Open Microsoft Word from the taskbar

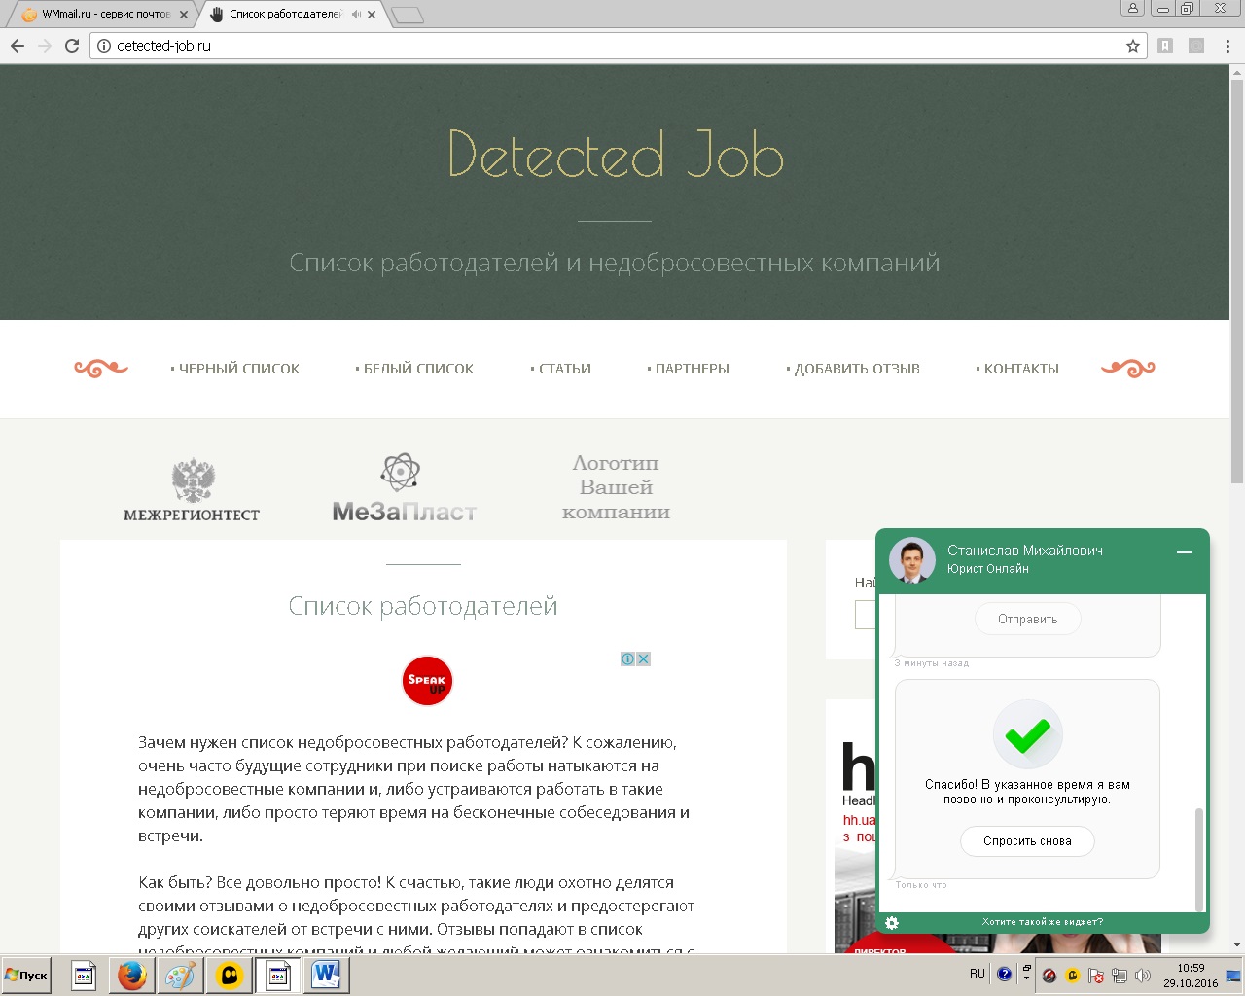point(326,975)
